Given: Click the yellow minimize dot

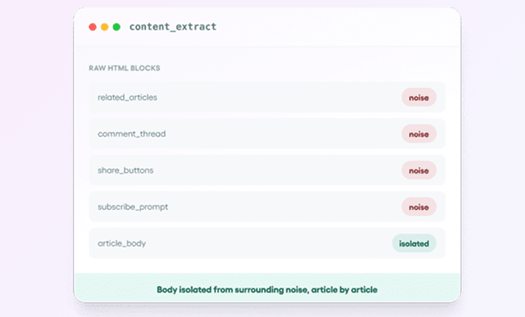Looking at the screenshot, I should (105, 27).
